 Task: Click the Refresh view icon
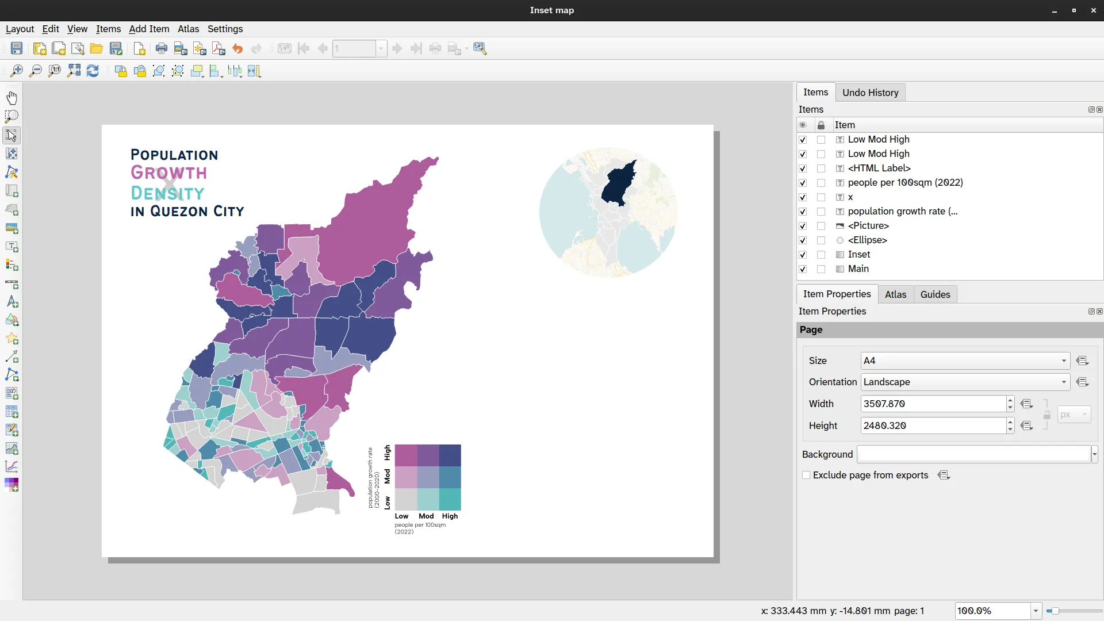click(x=93, y=71)
